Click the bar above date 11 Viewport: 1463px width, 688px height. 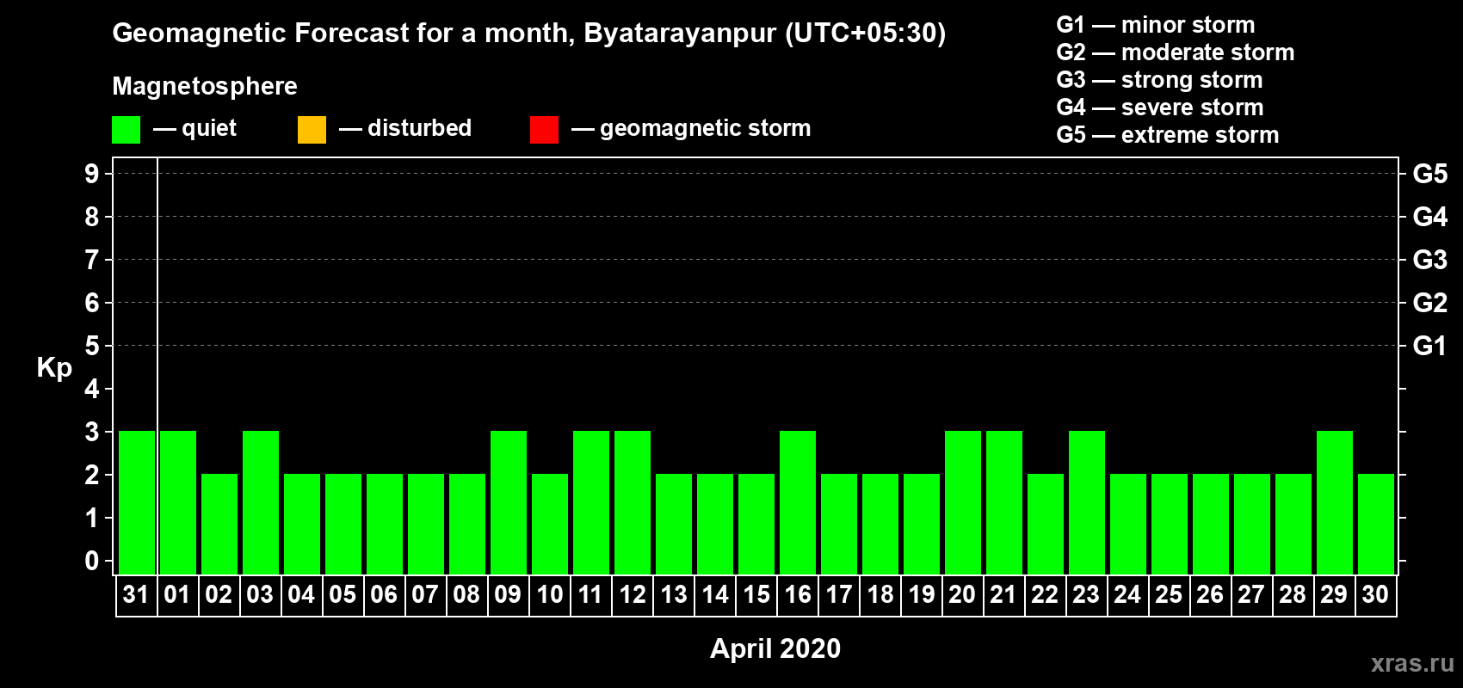(591, 503)
